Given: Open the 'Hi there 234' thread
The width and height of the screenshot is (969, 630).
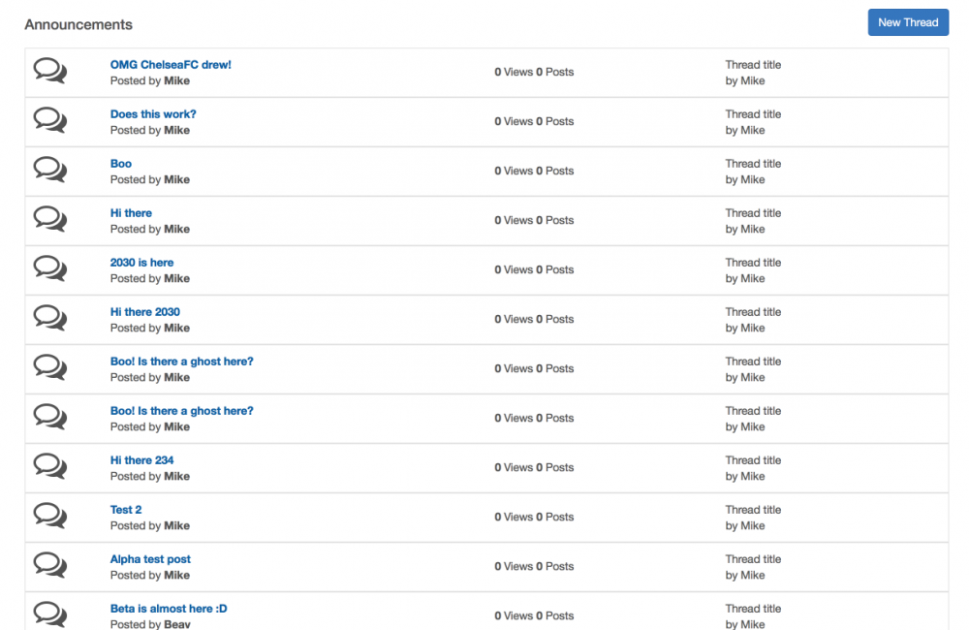Looking at the screenshot, I should pos(142,460).
